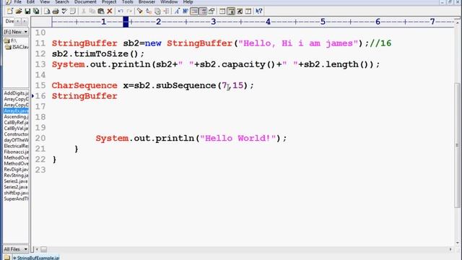Toggle the Line Number toolbar button
Viewport: 462px width, 260px height.
click(x=203, y=12)
